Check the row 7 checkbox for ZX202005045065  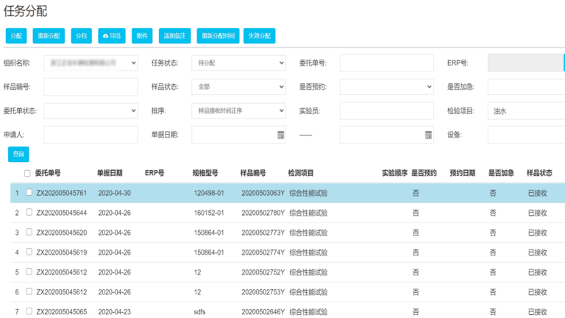click(x=29, y=311)
